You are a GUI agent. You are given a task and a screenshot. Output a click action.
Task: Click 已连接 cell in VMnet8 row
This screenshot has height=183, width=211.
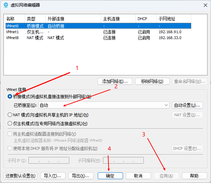(x=109, y=38)
